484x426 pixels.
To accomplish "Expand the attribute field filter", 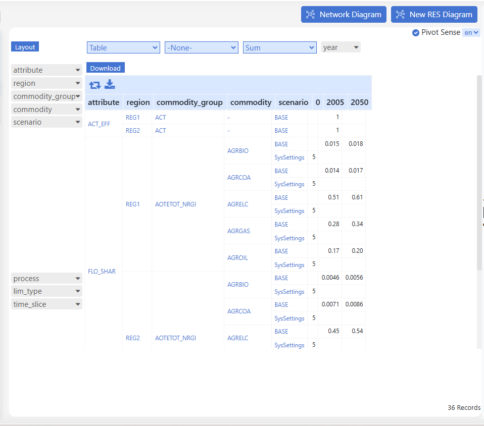I will click(x=46, y=70).
